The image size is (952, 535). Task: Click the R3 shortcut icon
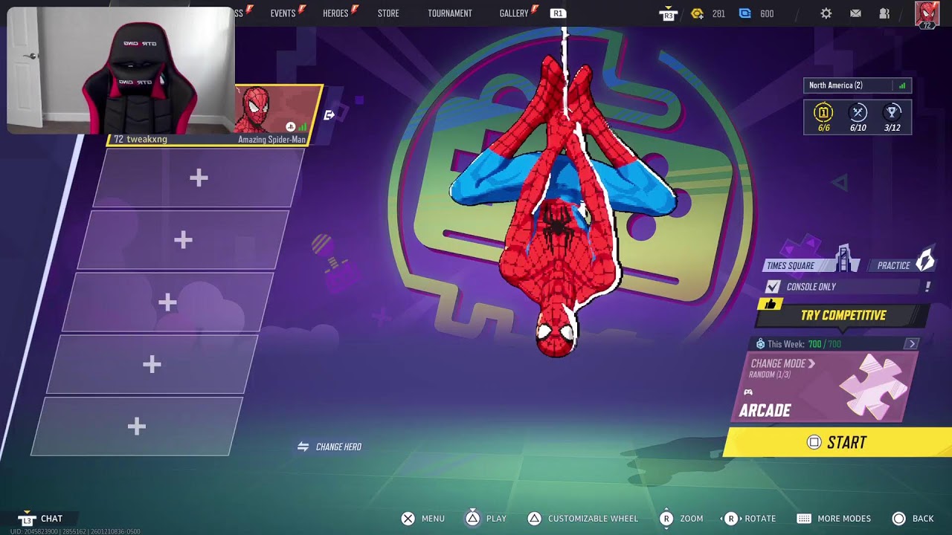pyautogui.click(x=668, y=14)
